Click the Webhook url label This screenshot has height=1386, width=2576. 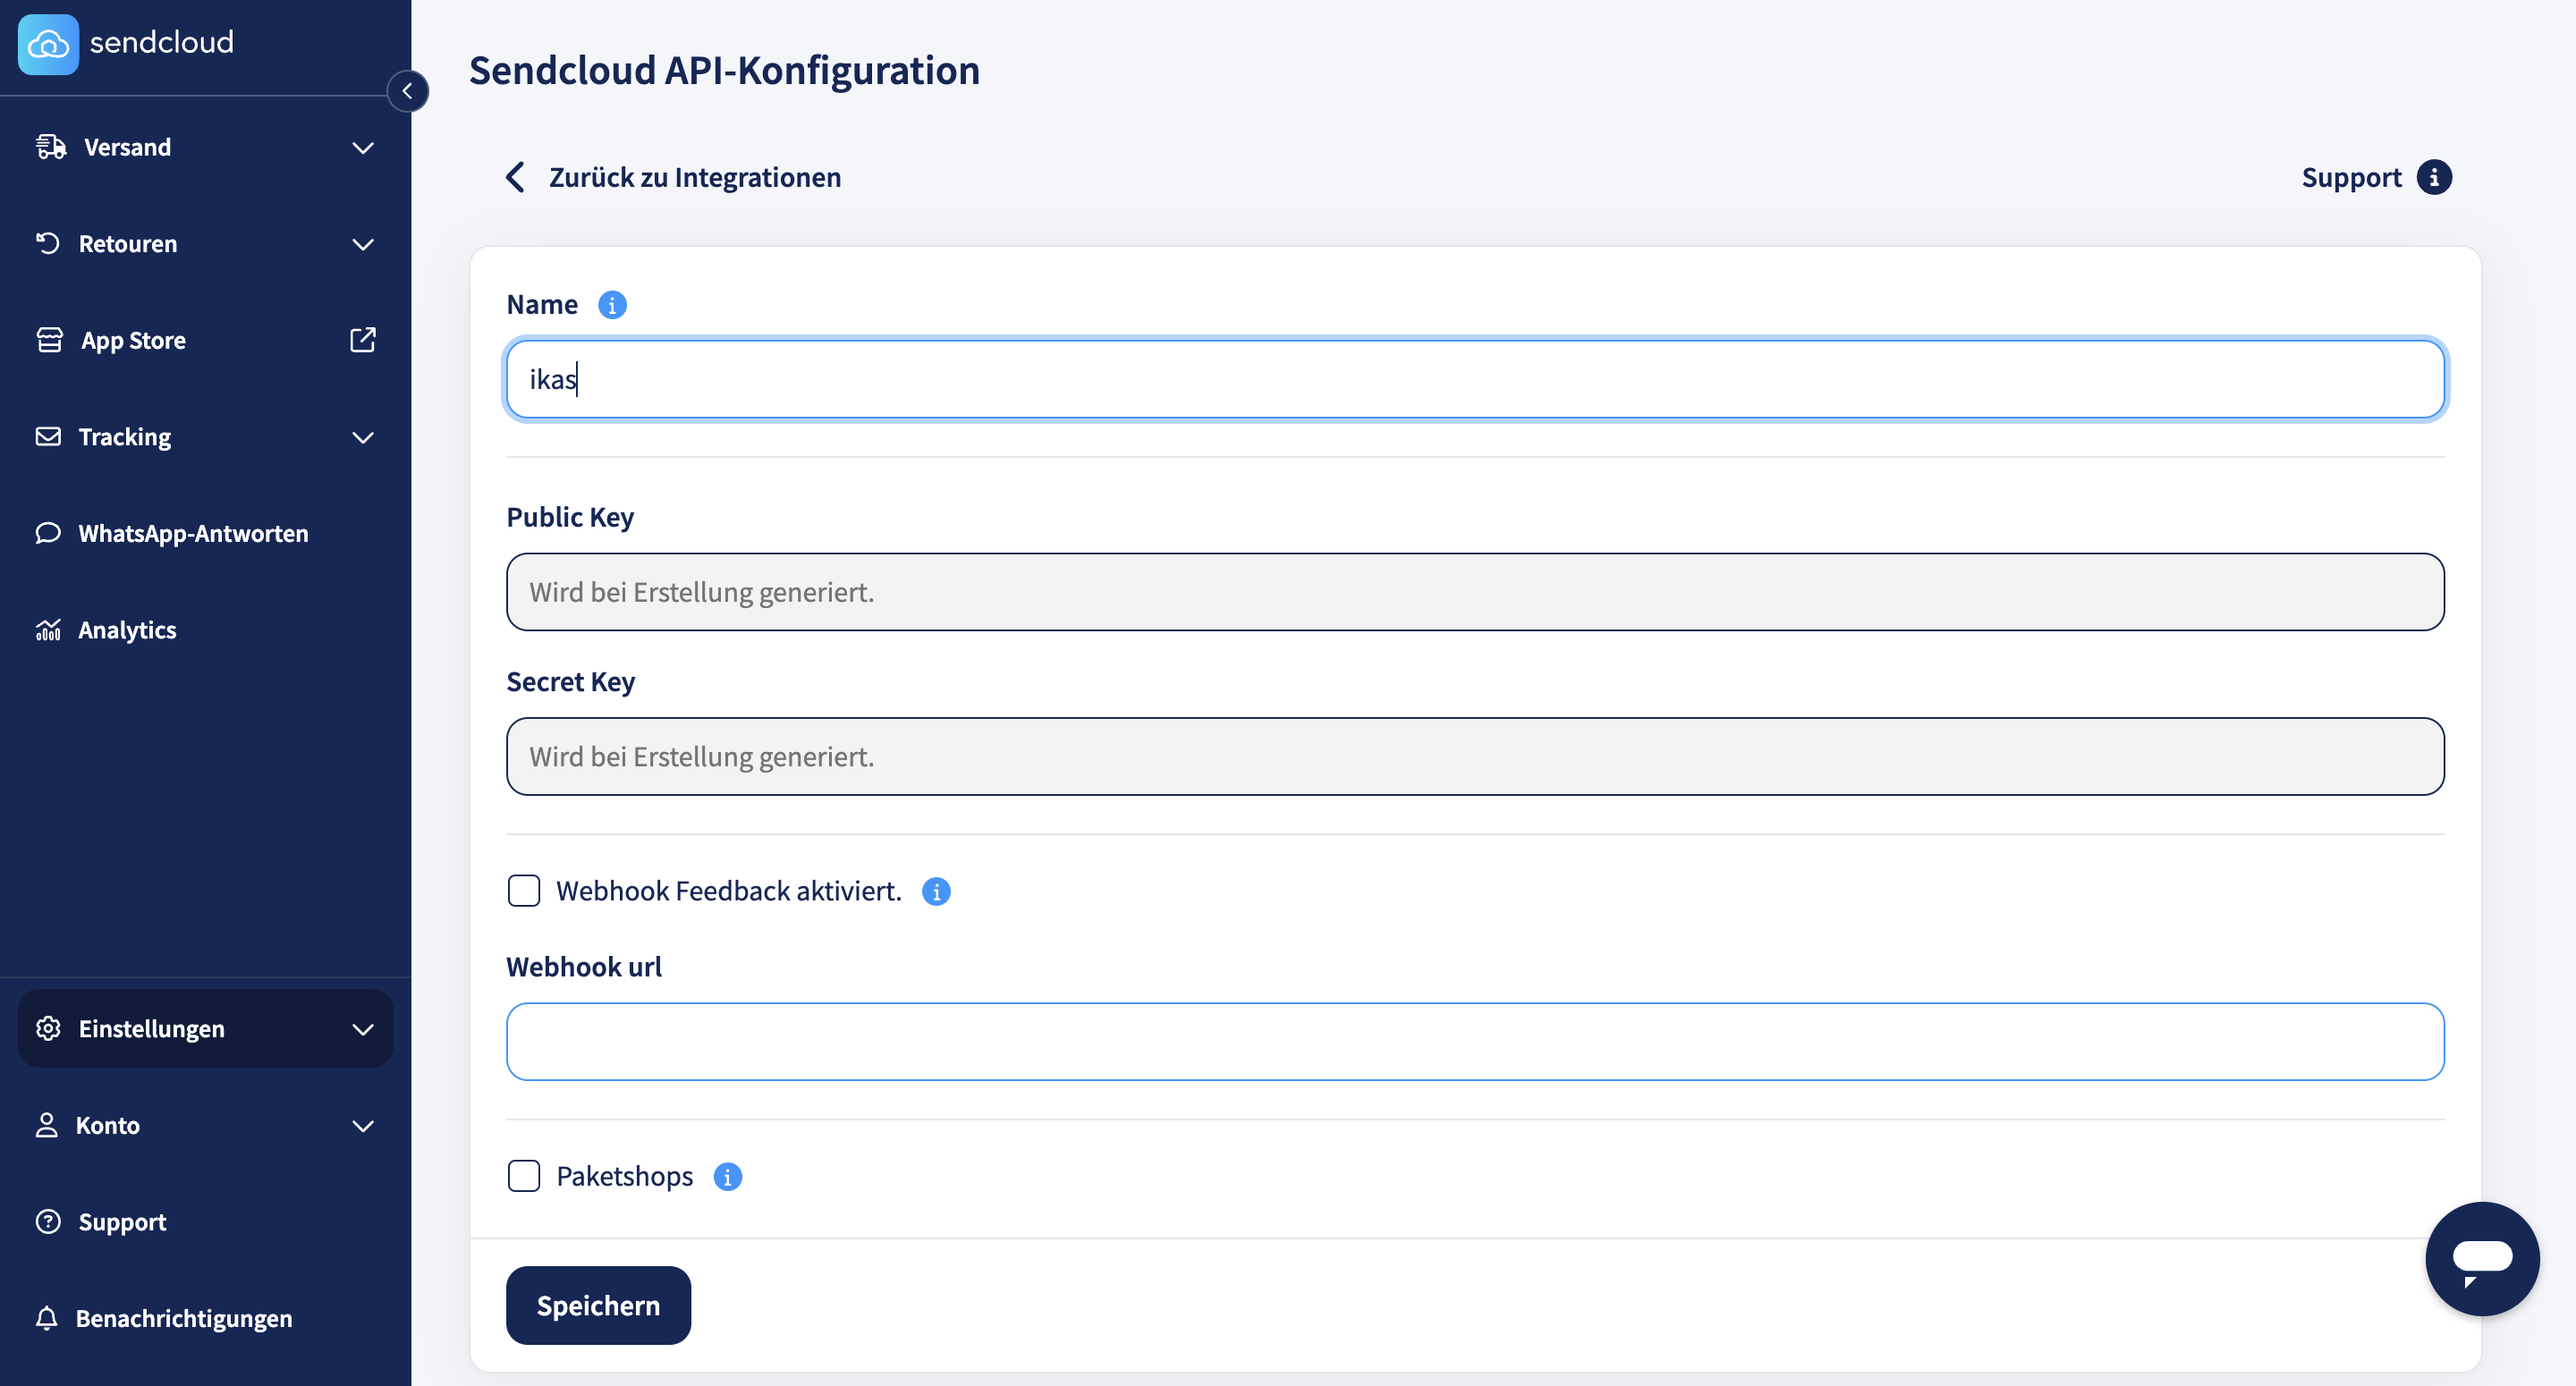(584, 966)
